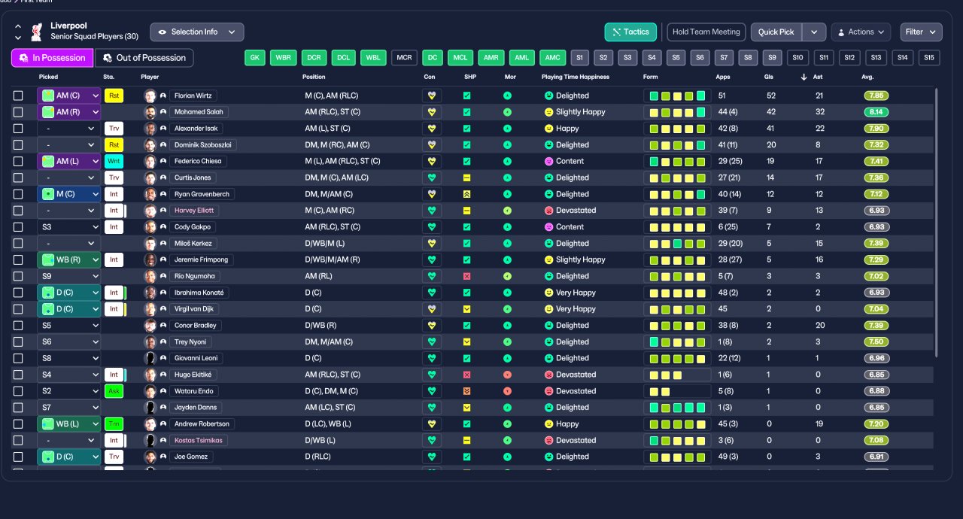Click Dominik Szoboszlai's Rst status badge
This screenshot has height=519, width=963.
[x=114, y=145]
